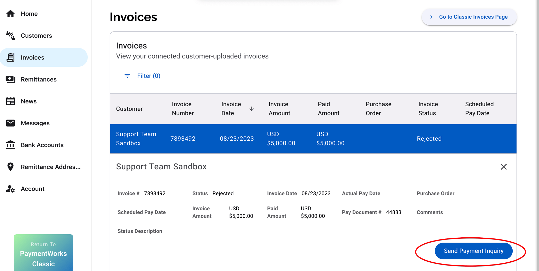Open Messages via the envelope icon
The width and height of the screenshot is (539, 271).
[x=10, y=123]
